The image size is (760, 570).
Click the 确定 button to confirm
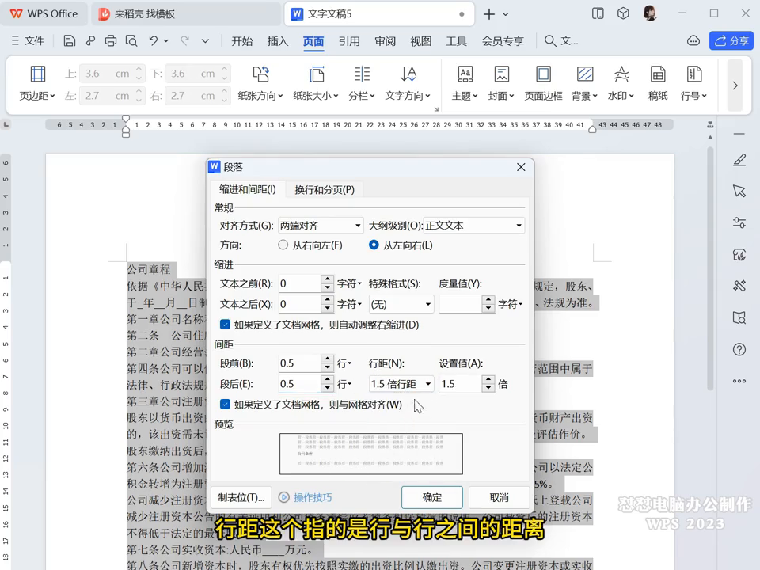(x=431, y=498)
